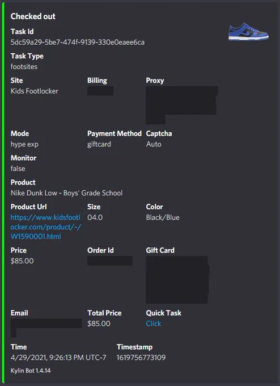Follow the Quick Task Click link
The width and height of the screenshot is (280, 386).
154,324
